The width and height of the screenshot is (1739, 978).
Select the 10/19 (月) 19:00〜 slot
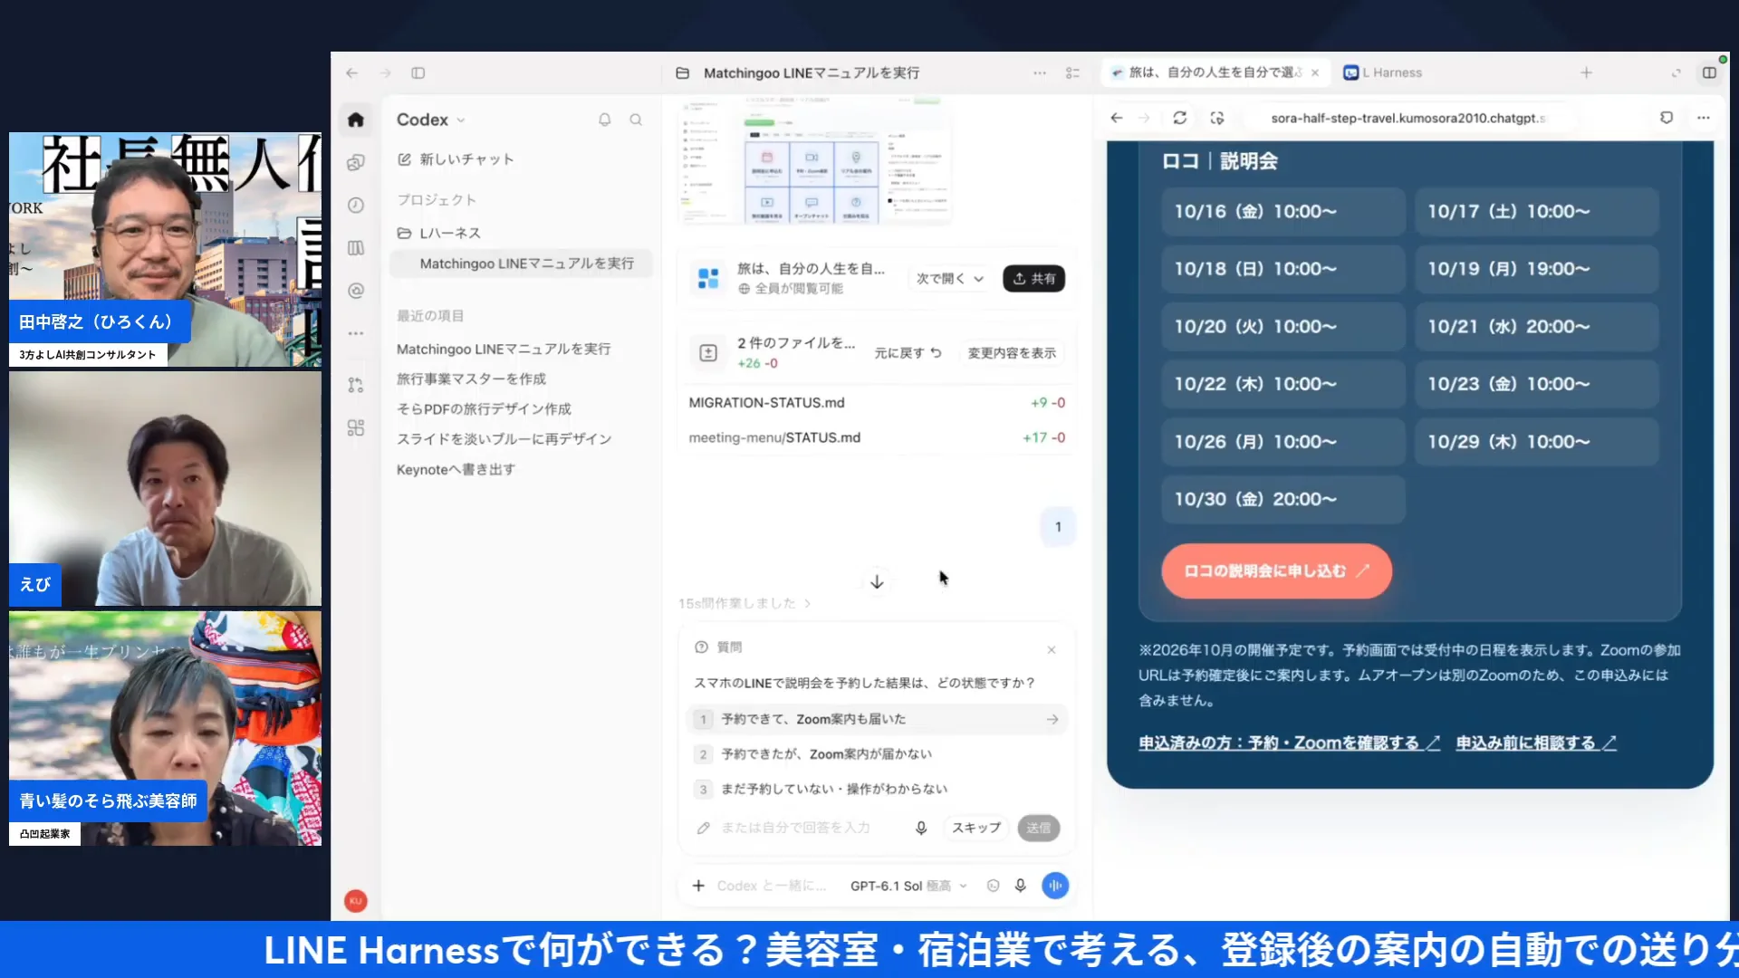point(1536,269)
